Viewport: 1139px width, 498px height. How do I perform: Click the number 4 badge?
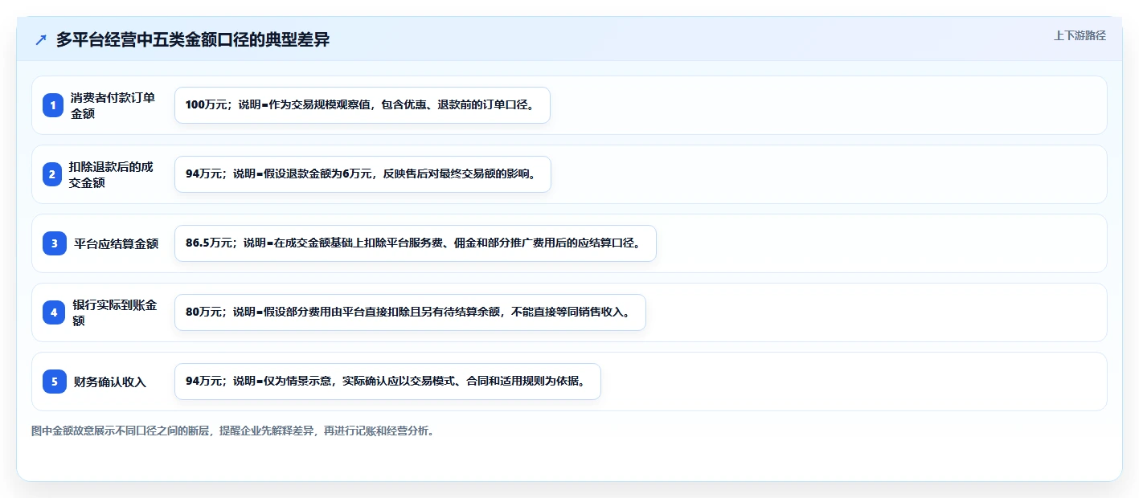54,312
